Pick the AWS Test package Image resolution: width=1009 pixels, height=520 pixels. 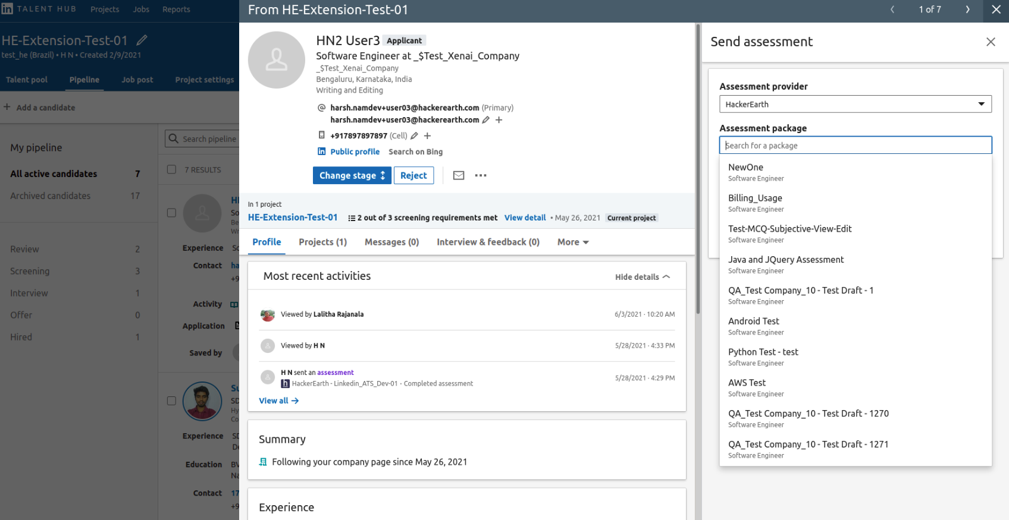click(x=856, y=388)
